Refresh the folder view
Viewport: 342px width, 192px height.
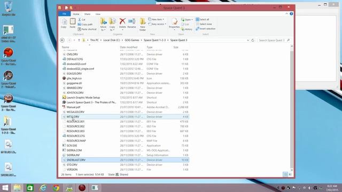click(253, 41)
